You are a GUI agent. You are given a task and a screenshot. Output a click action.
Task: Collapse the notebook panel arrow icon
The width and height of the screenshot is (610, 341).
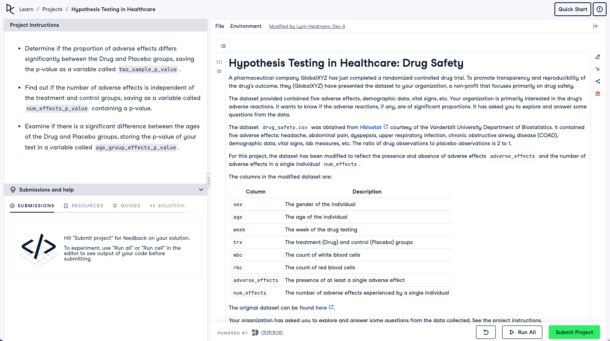pos(596,26)
